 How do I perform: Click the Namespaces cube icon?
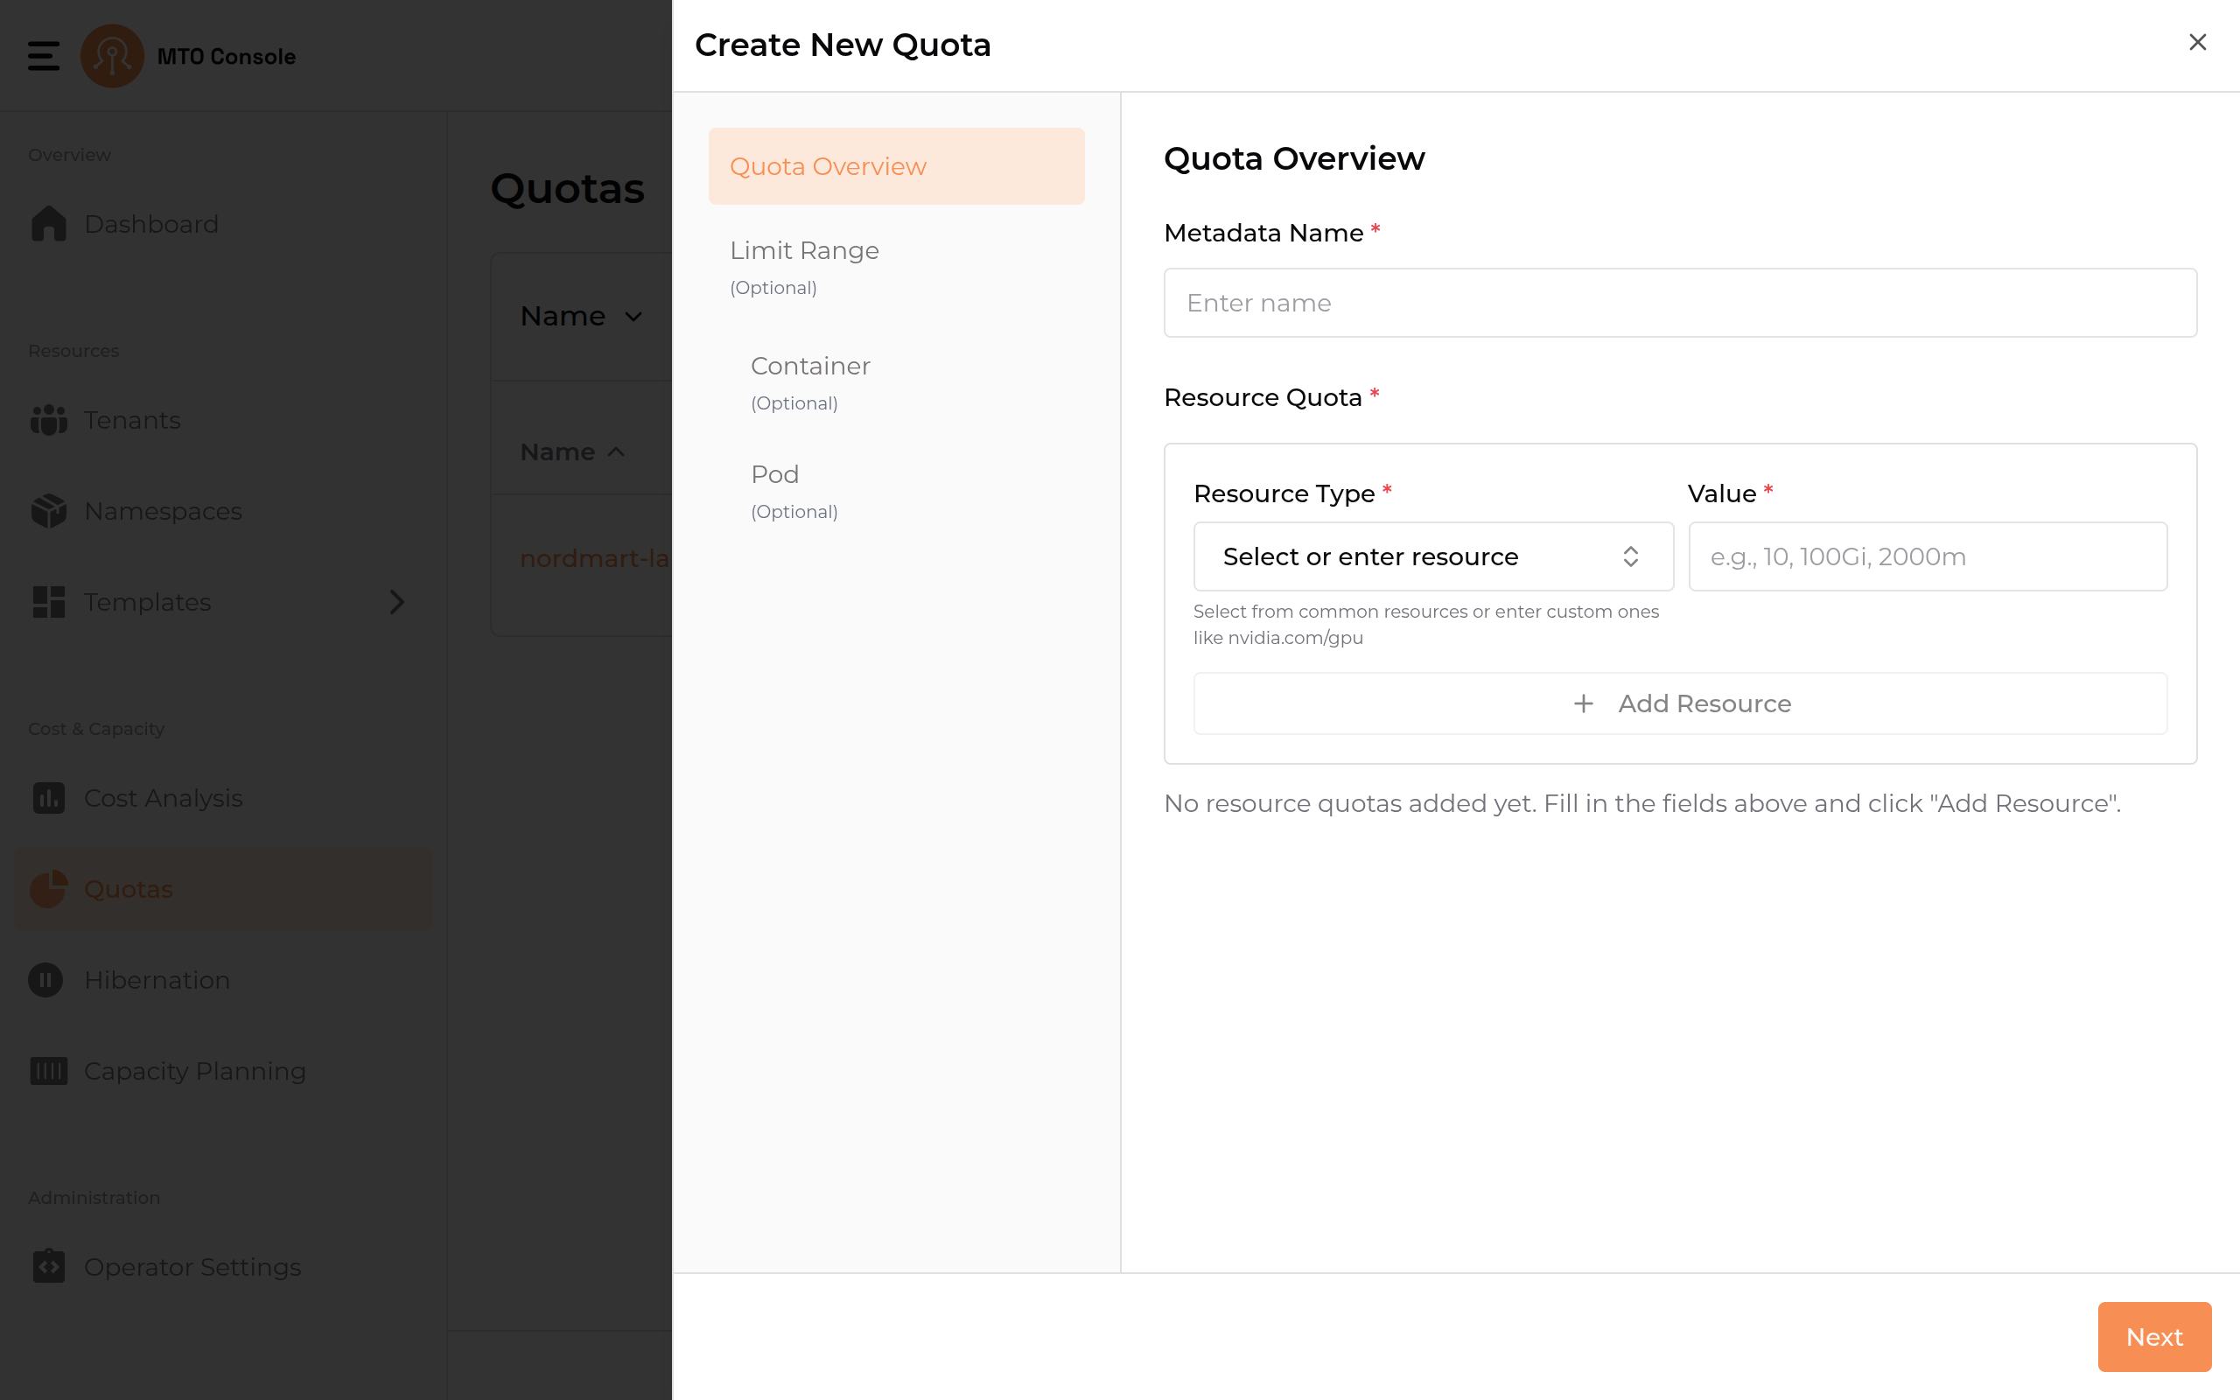pyautogui.click(x=48, y=511)
